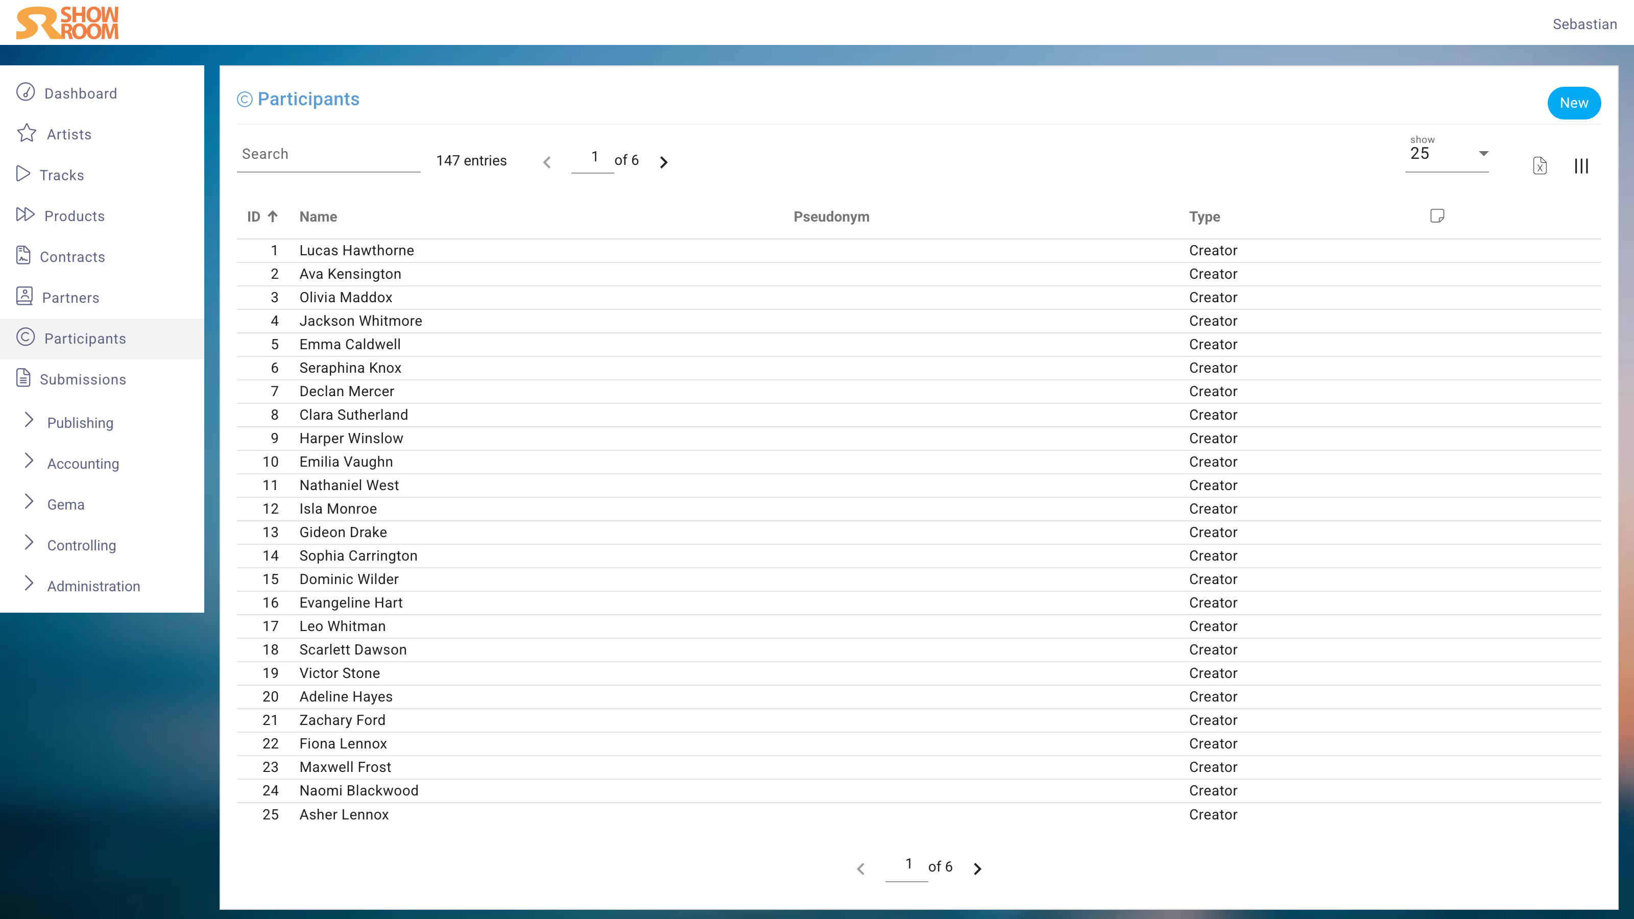
Task: Open Products via its double-arrow icon
Action: click(25, 215)
